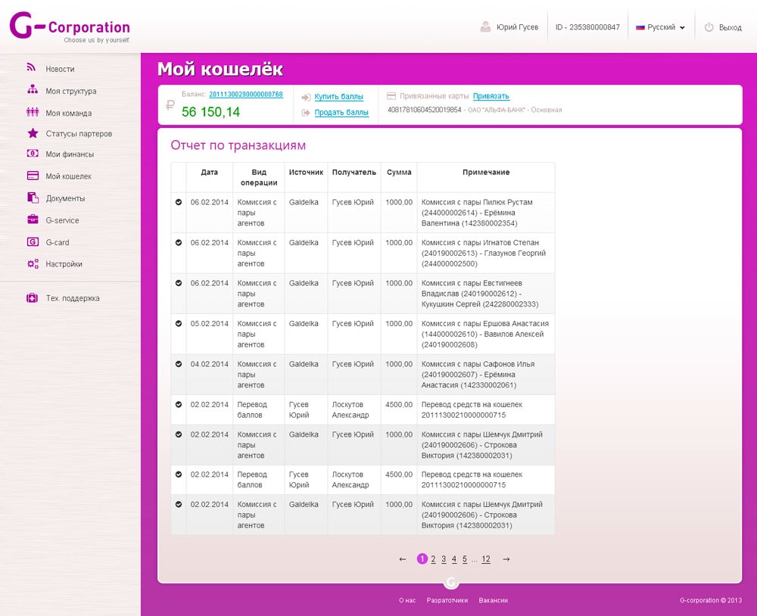Screen dimensions: 757x616
Task: Click the Купить баллы link
Action: tap(338, 97)
